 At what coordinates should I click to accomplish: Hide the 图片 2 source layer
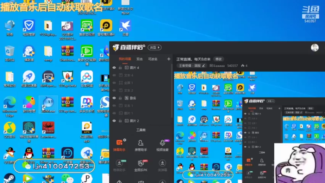[x=114, y=121]
